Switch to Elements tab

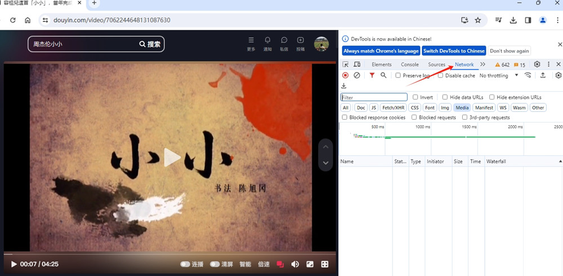click(x=382, y=65)
